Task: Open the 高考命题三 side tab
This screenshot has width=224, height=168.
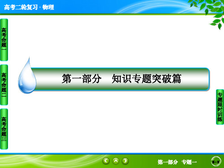Action: point(4,129)
